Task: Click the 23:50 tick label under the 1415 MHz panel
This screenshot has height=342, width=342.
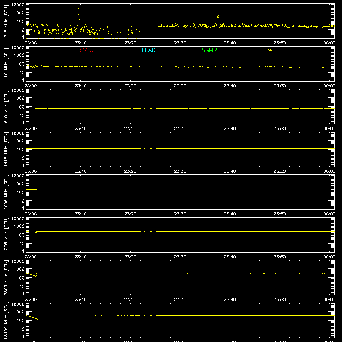Action: pyautogui.click(x=280, y=171)
